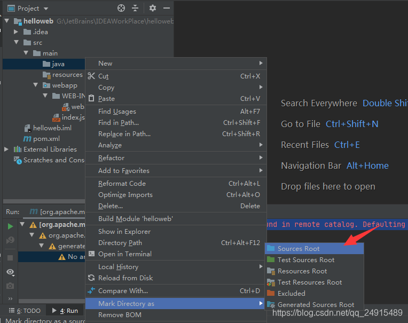408x323 pixels.
Task: Select helloweb.iml file
Action: click(x=52, y=128)
